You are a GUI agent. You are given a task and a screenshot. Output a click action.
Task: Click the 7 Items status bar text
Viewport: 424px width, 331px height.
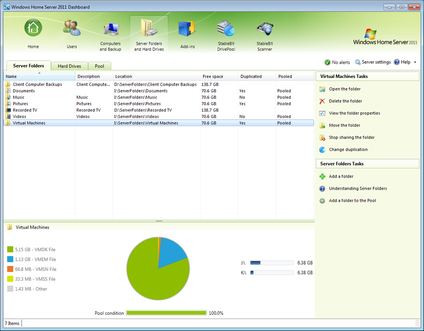click(12, 323)
